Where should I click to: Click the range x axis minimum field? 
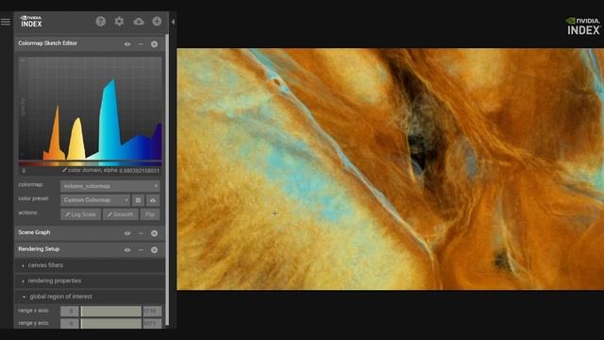70,311
